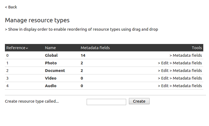Click 'Show in display order' reordering link
Image resolution: width=209 pixels, height=126 pixels.
(81, 29)
